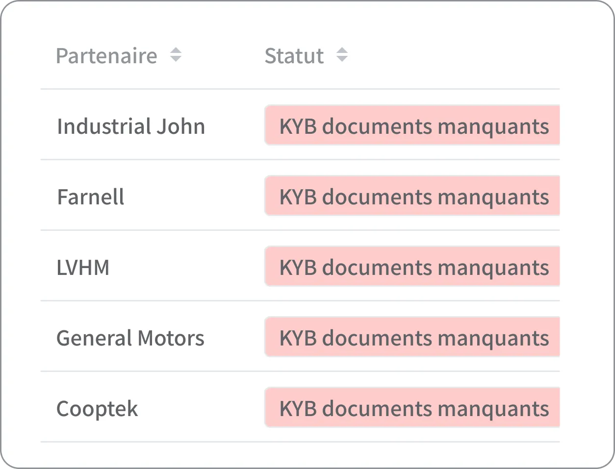
Task: Select the LVHM partner name
Action: (x=83, y=268)
